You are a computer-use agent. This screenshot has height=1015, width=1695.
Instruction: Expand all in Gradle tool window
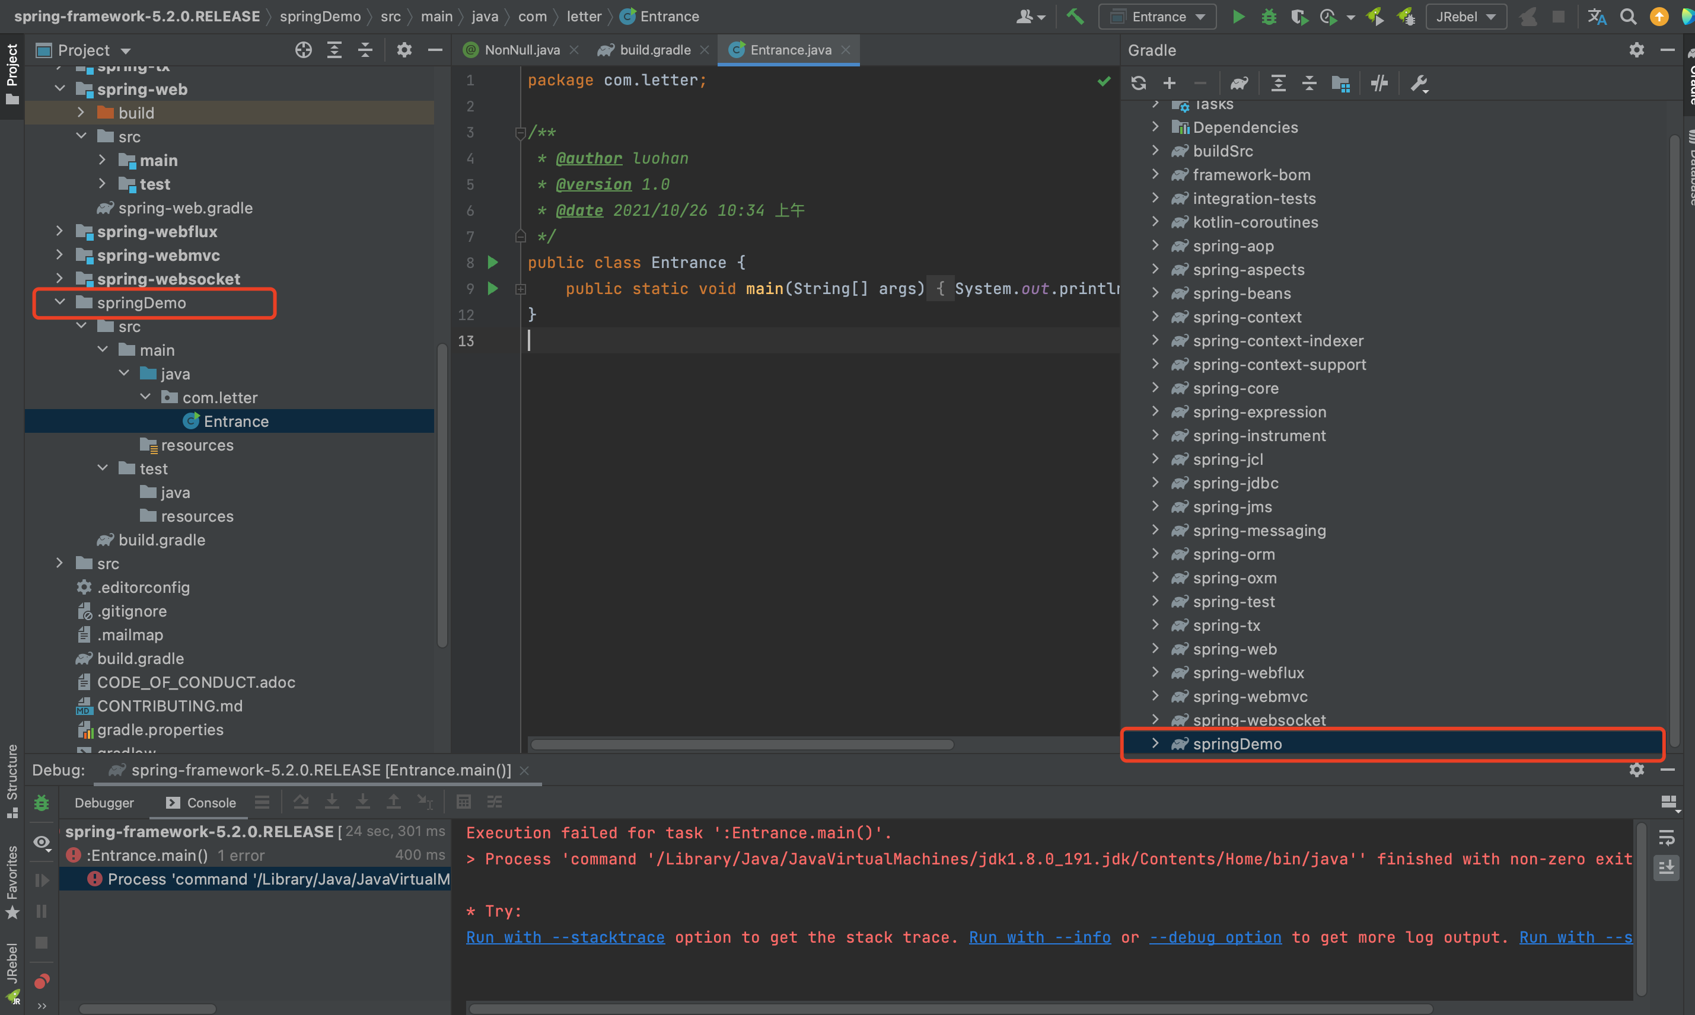tap(1277, 84)
